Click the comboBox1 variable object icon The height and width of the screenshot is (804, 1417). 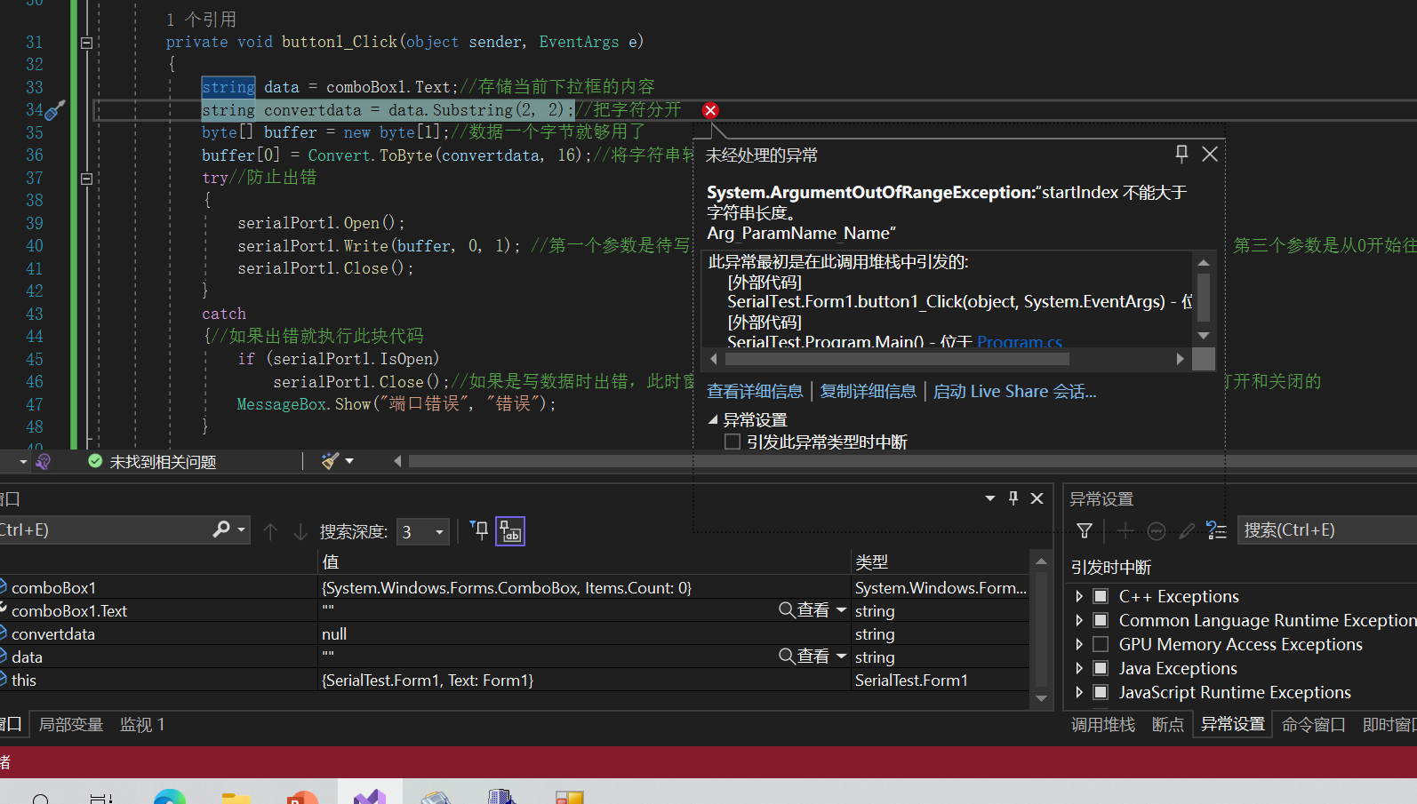coord(3,587)
